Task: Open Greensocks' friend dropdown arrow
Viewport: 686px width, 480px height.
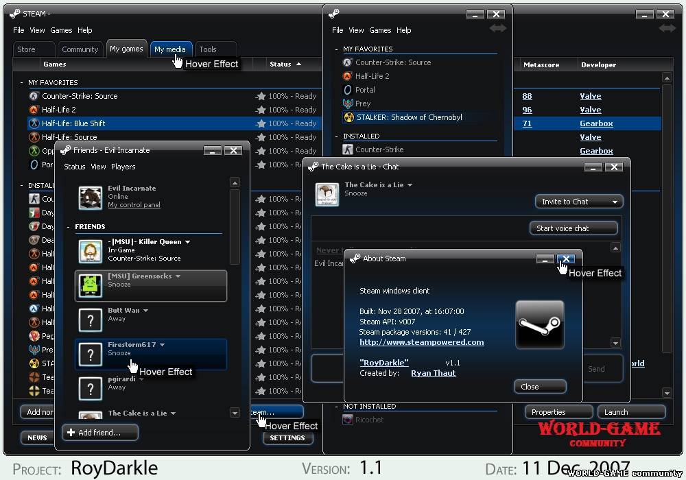Action: coord(178,276)
